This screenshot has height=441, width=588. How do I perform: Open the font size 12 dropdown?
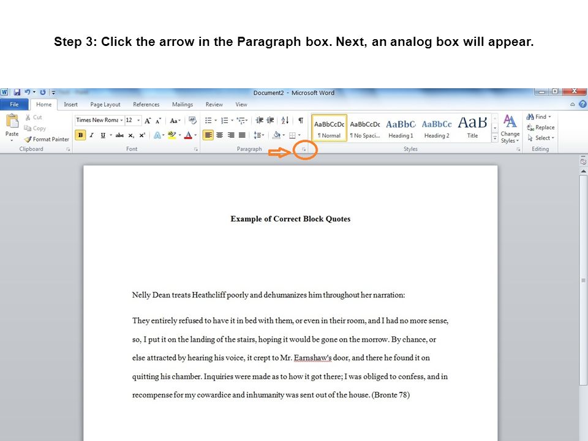click(138, 121)
